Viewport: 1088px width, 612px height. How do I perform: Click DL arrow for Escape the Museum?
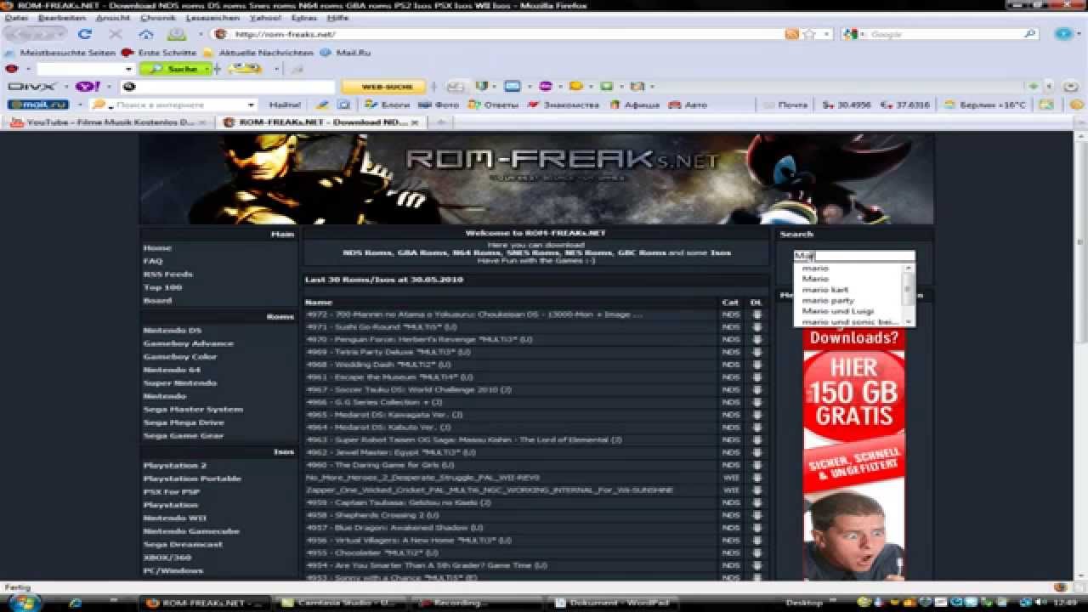coord(756,377)
